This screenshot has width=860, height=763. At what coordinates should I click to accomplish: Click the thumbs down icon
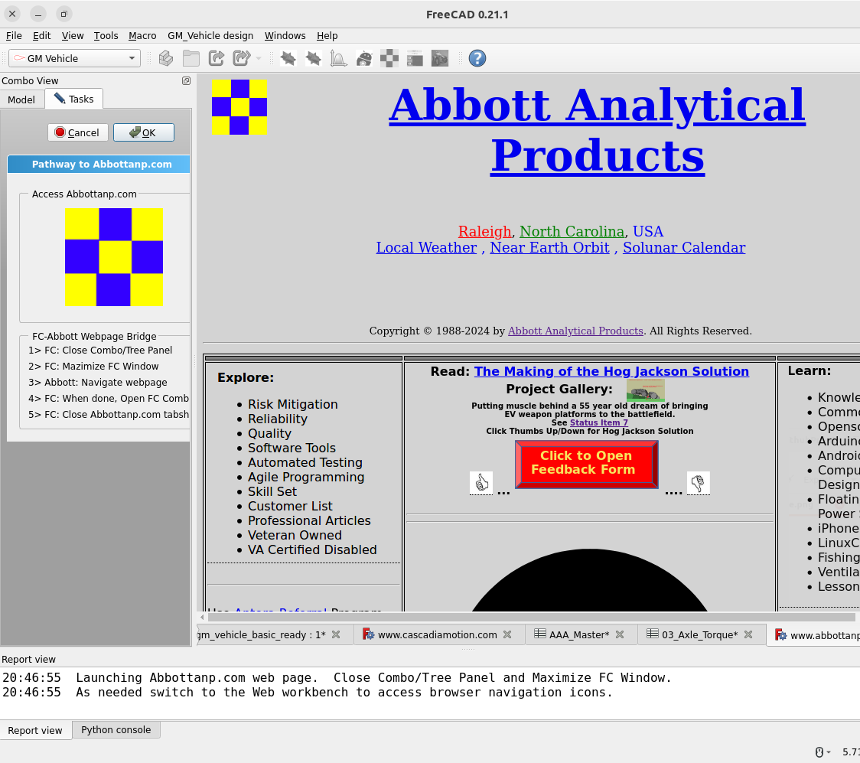tap(698, 483)
